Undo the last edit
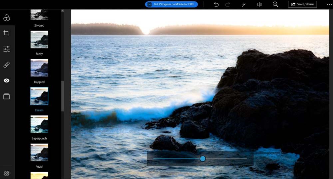This screenshot has width=333, height=179. point(216,4)
